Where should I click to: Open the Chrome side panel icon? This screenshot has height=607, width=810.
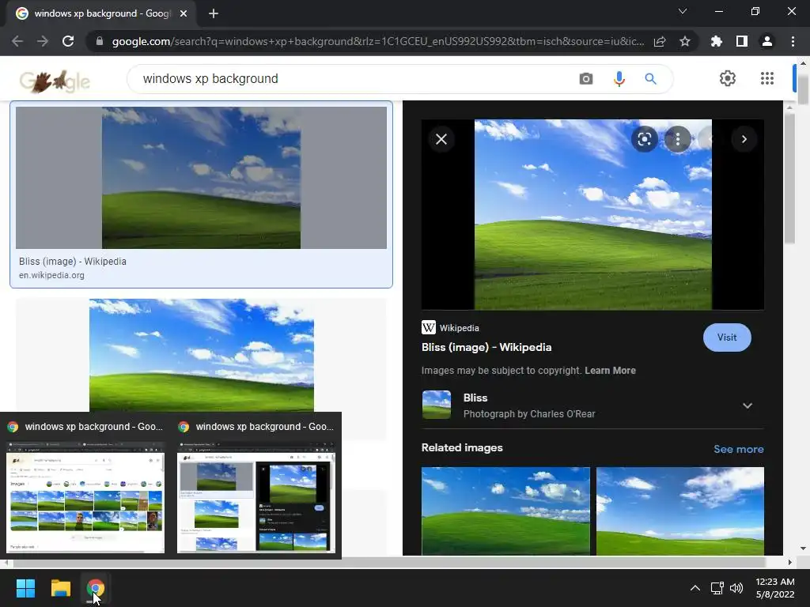pyautogui.click(x=742, y=41)
